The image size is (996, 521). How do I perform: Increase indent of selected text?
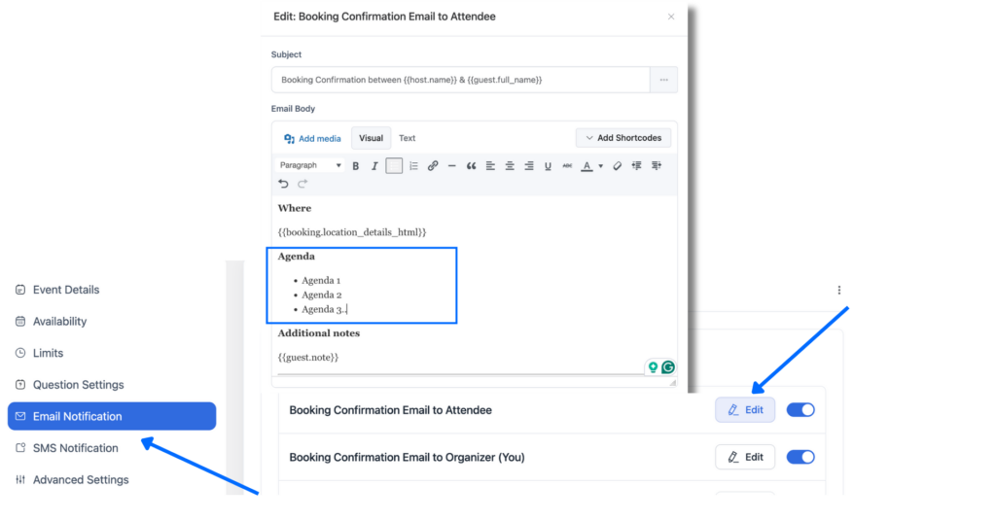click(657, 165)
